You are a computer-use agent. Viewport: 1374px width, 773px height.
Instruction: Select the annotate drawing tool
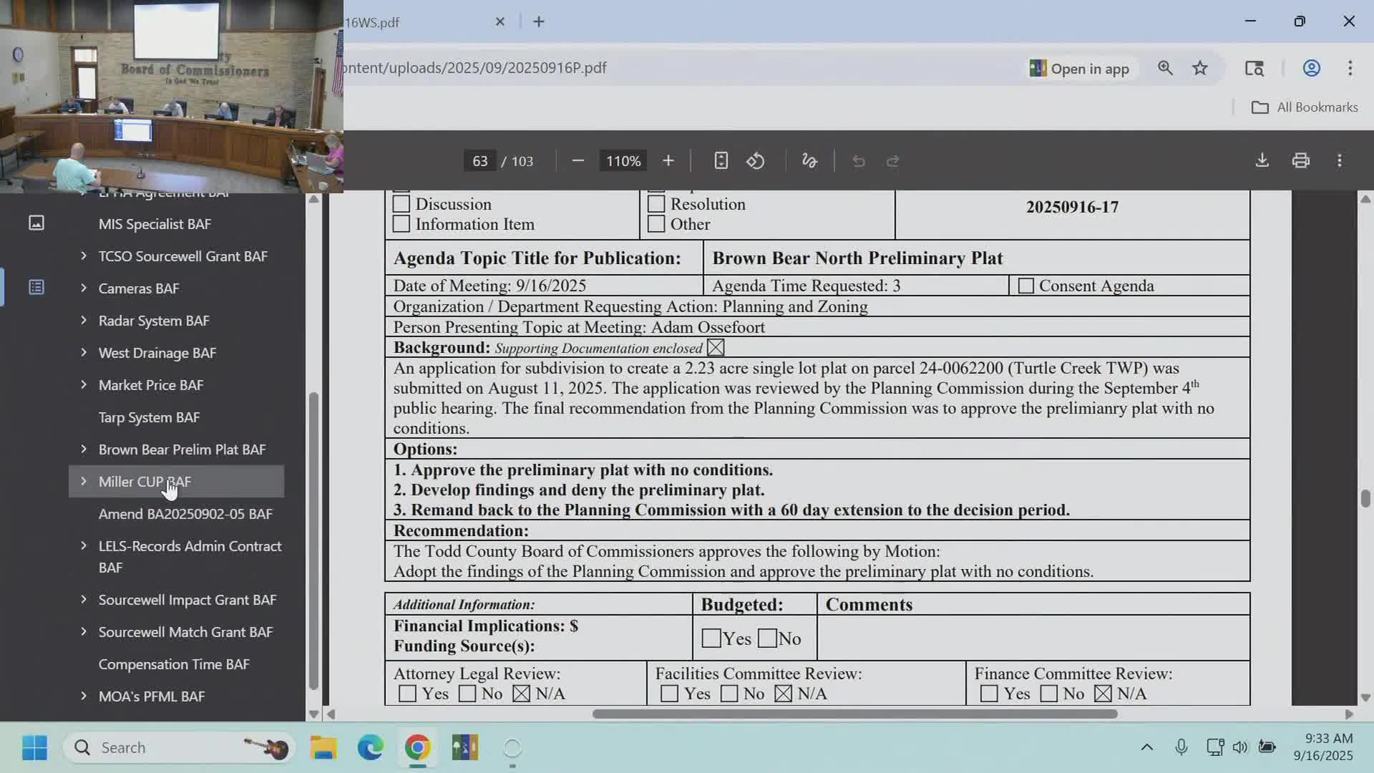[809, 160]
